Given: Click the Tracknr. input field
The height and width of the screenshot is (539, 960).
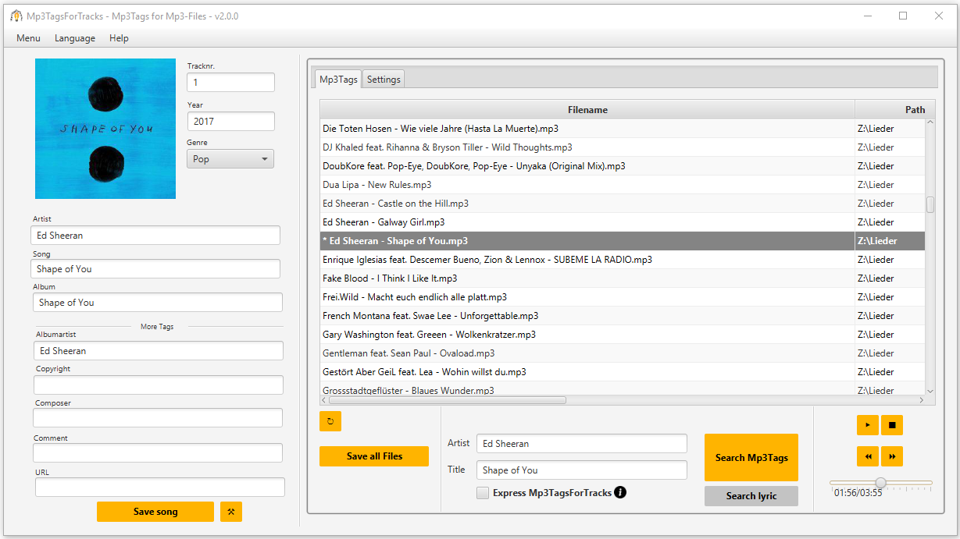Looking at the screenshot, I should coord(230,82).
